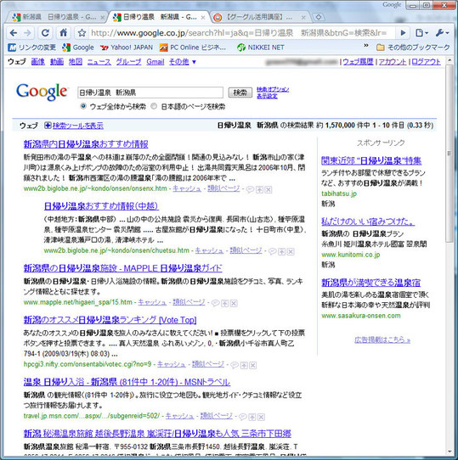Click the Go arrow beside the address bar
The height and width of the screenshot is (460, 458).
pos(404,33)
